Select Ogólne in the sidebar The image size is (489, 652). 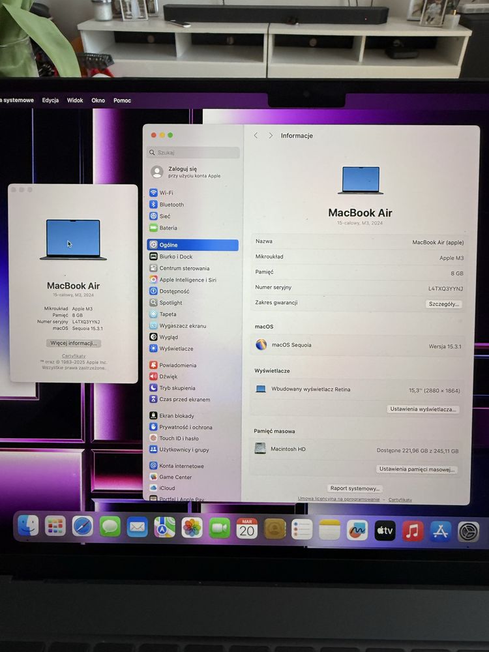tap(193, 245)
